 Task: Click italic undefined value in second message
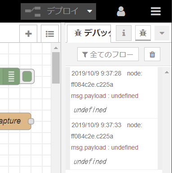coord(90,162)
